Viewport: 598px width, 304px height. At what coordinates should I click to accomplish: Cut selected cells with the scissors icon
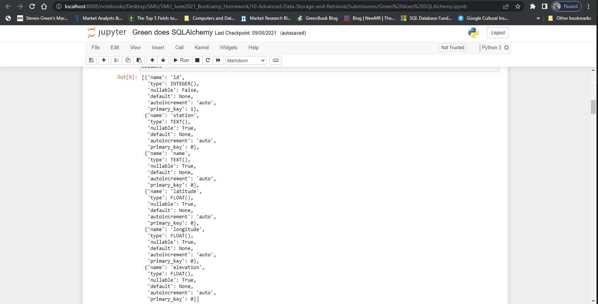(116, 60)
